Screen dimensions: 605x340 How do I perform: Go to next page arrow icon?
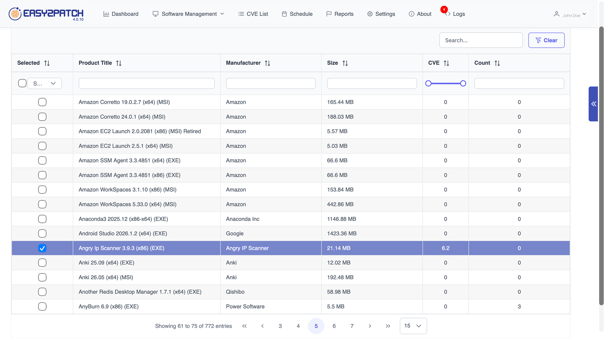point(370,326)
